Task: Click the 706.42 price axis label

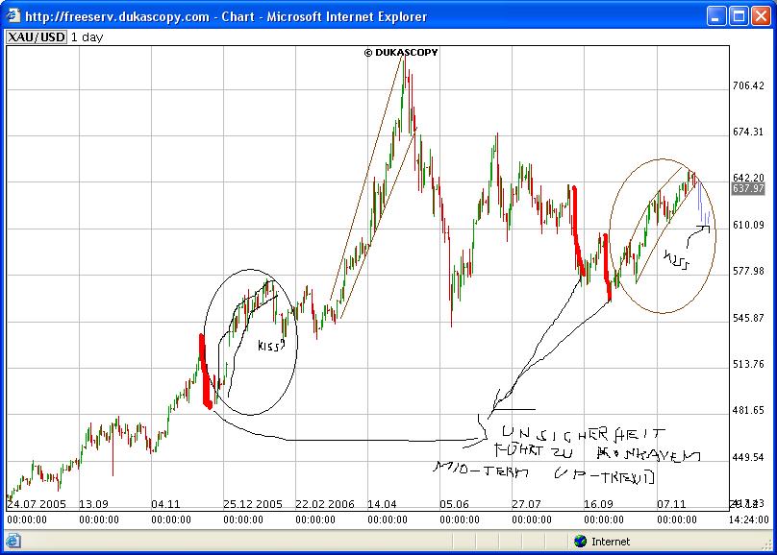Action: click(x=747, y=86)
